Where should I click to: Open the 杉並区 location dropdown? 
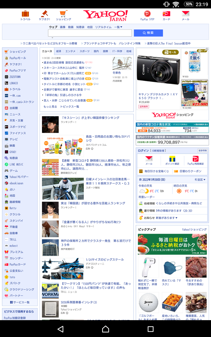coord(200,179)
